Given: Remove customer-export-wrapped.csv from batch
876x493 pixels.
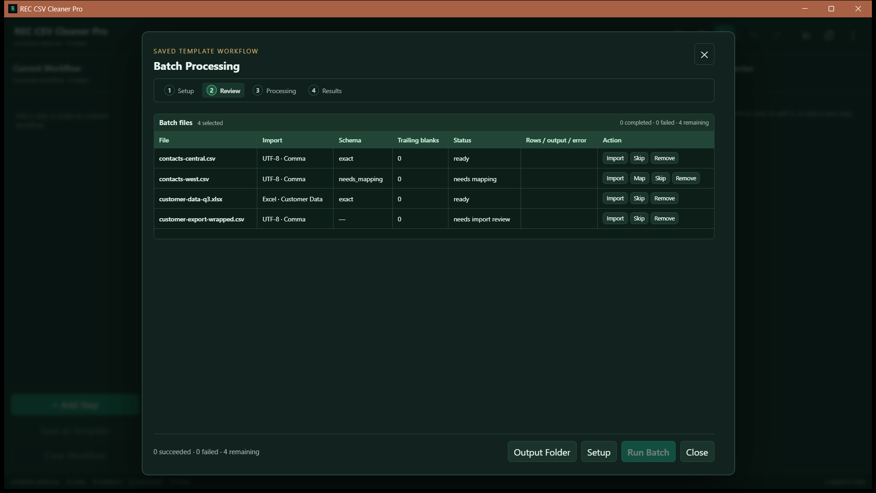Looking at the screenshot, I should coord(664,218).
